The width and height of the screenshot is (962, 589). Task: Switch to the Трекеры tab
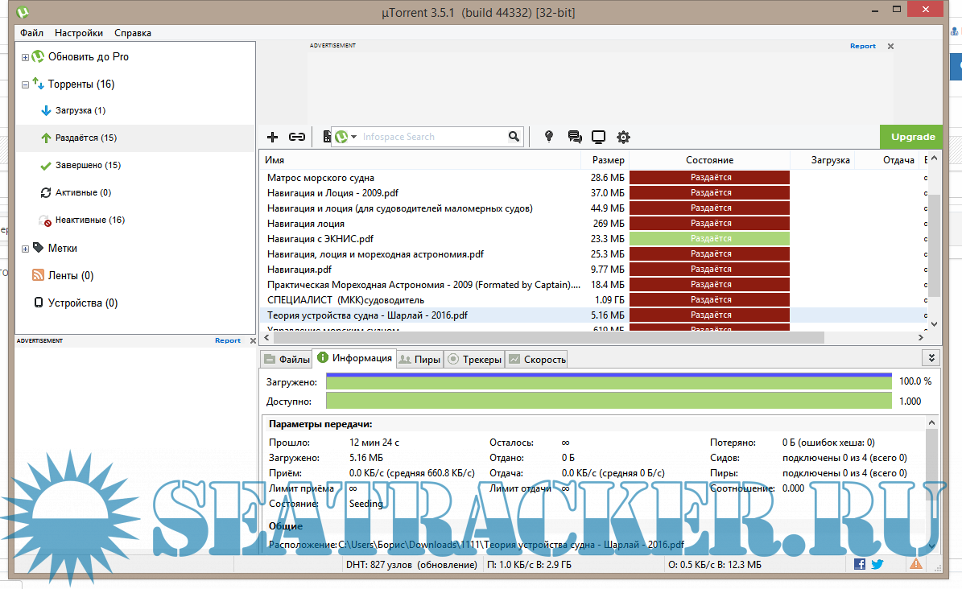click(475, 360)
